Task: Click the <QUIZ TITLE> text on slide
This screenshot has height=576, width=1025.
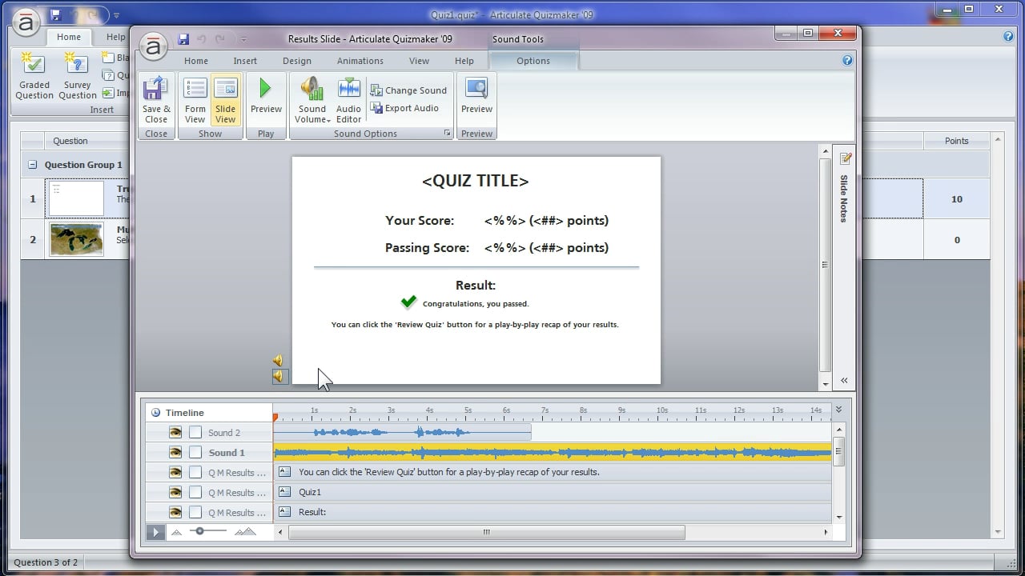Action: tap(476, 181)
